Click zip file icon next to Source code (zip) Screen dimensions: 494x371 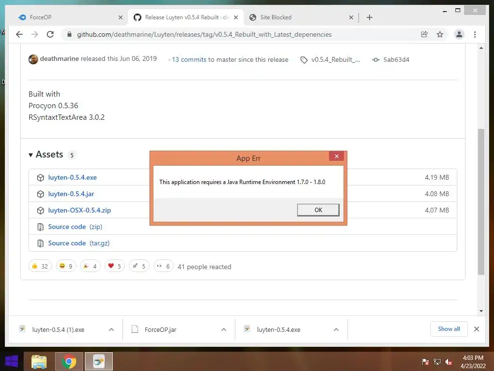coord(41,227)
